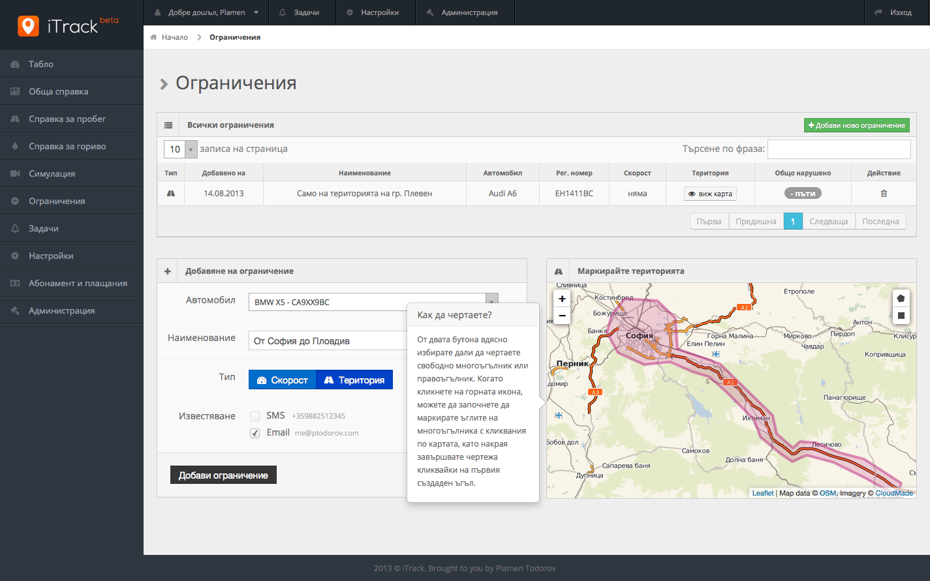Select Ограничения in the sidebar
930x581 pixels.
tap(72, 201)
